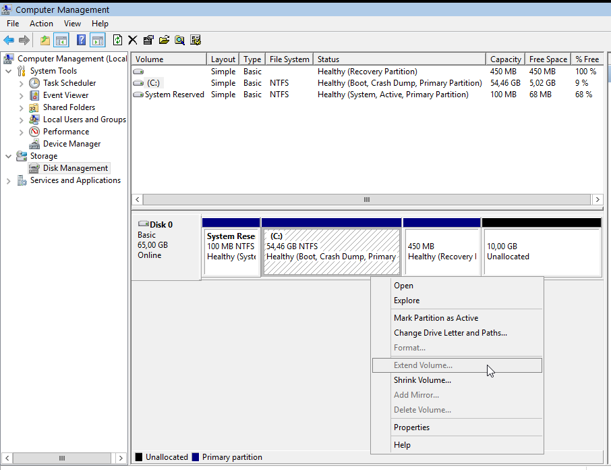This screenshot has width=611, height=470.
Task: Click the Properties toolbar icon
Action: 148,41
